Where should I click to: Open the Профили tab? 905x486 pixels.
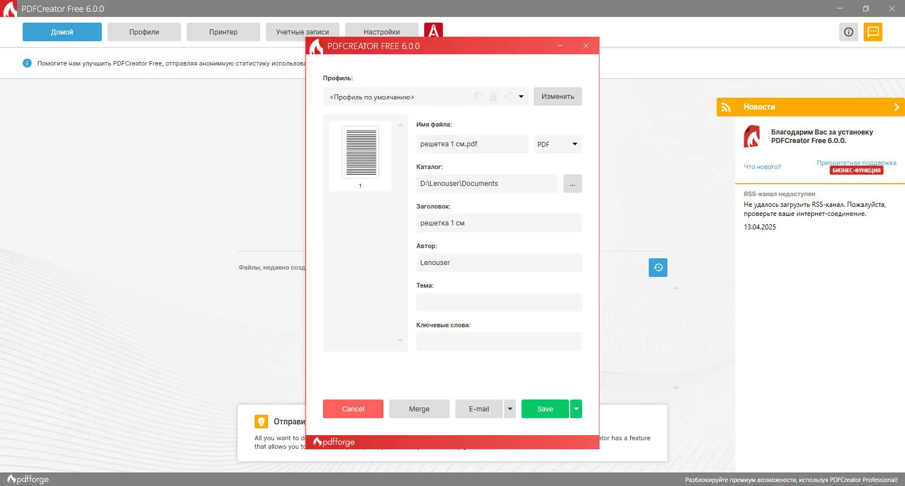144,32
